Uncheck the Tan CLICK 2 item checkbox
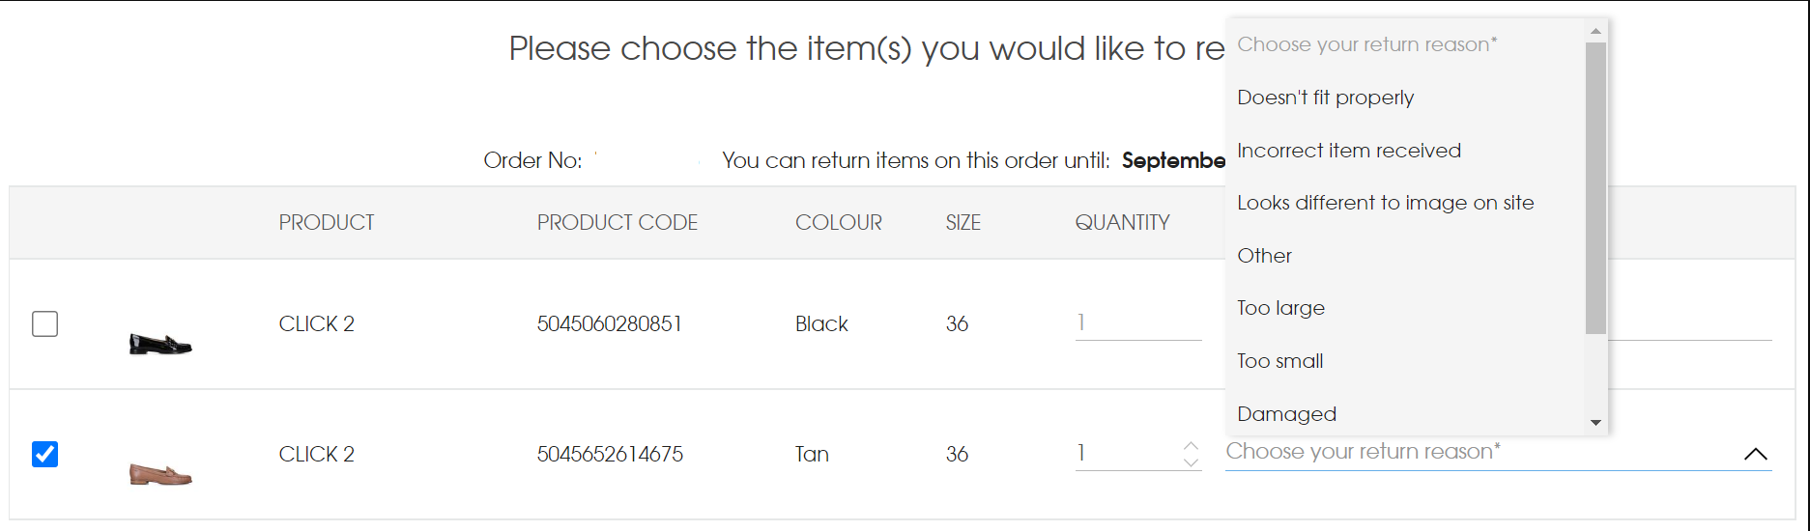 click(45, 454)
